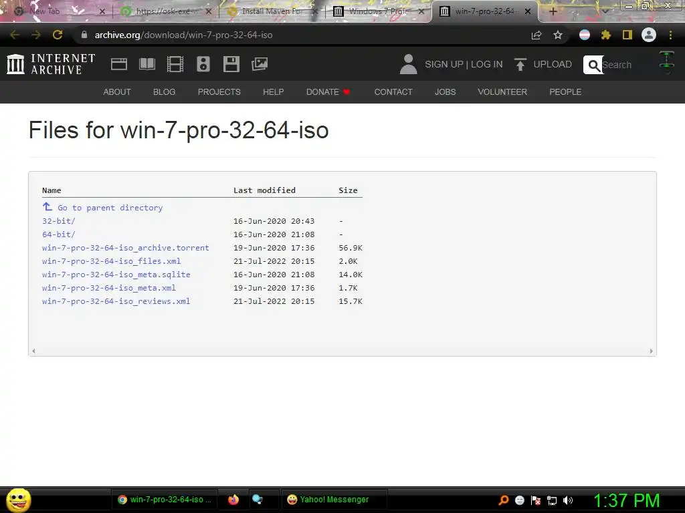Open the VOLUNTEER menu item
The width and height of the screenshot is (685, 513).
[x=502, y=92]
